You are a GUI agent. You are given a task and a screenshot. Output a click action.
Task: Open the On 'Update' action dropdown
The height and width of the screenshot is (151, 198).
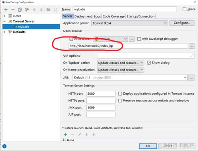pos(120,63)
